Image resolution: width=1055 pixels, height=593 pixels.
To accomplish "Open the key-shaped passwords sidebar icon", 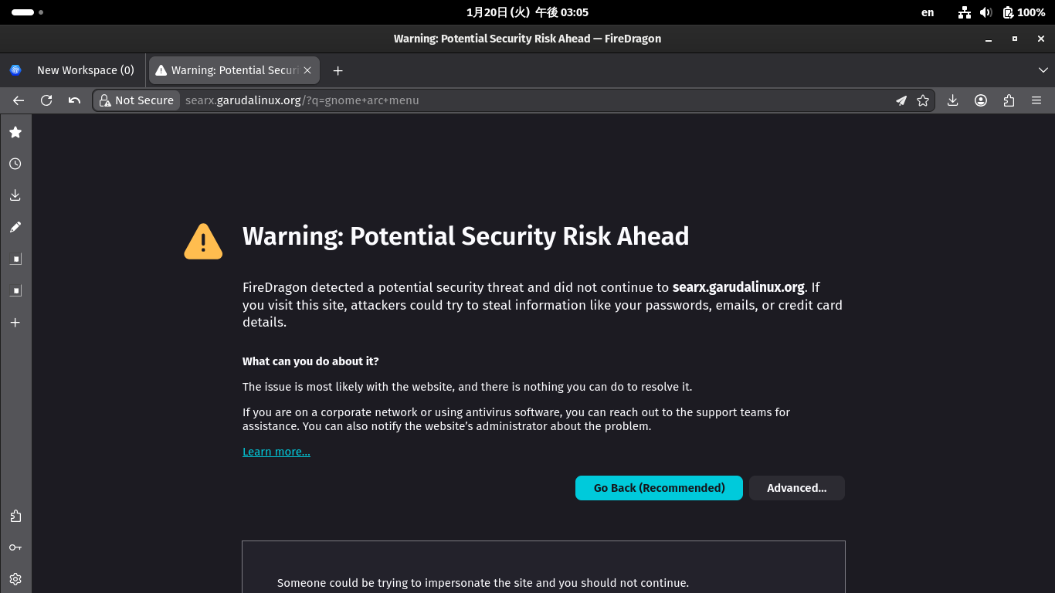I will 15,547.
